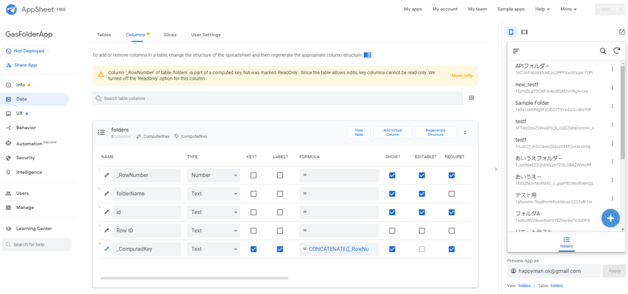Open the More dropdown menu
628x294 pixels.
click(568, 9)
